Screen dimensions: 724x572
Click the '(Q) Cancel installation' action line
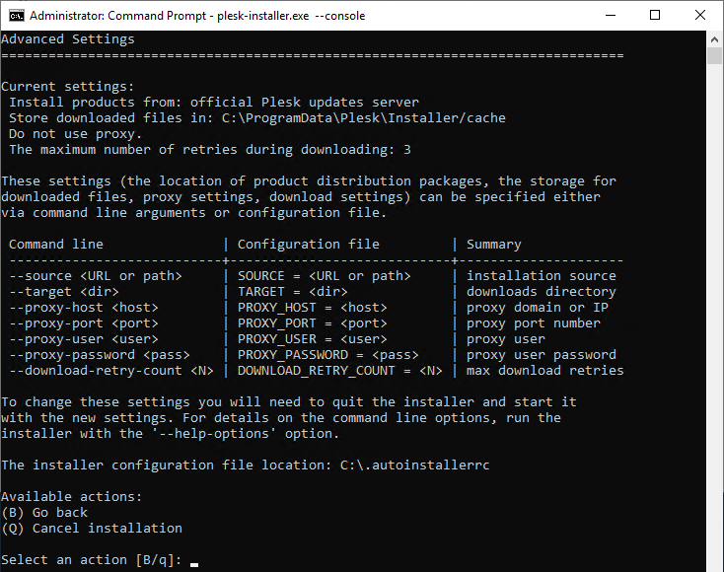(x=92, y=528)
